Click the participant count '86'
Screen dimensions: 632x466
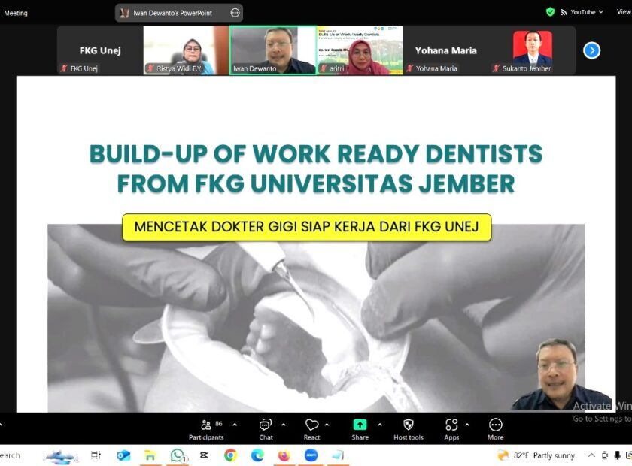[219, 424]
